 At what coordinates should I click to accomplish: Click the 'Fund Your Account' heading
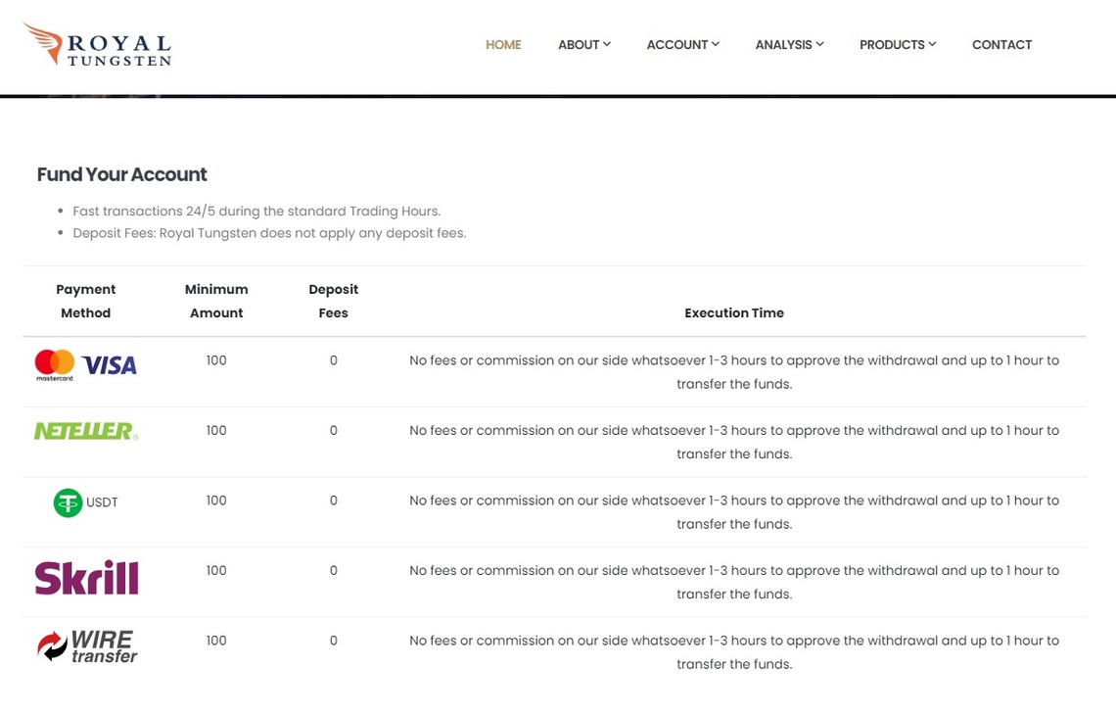(x=121, y=174)
